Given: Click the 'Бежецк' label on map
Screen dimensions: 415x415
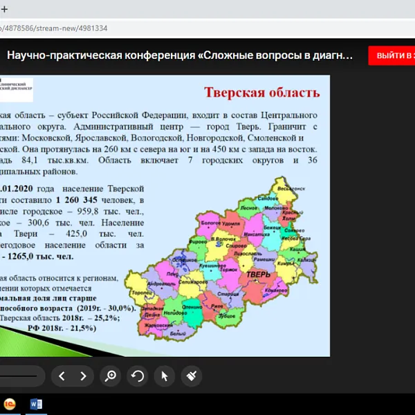Looking at the screenshot, I should click(x=272, y=228).
